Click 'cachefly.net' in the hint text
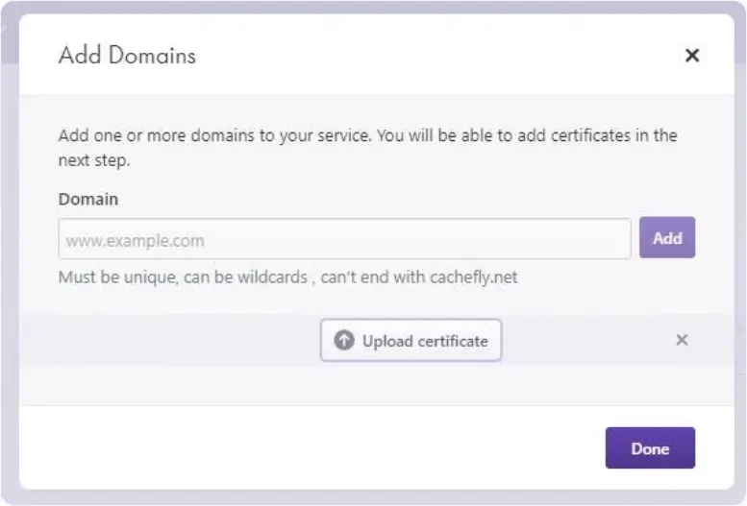 point(474,277)
